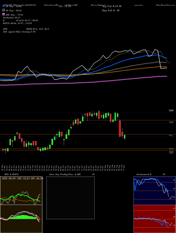Screen dimensions: 176x233
Task: Select the 50 Day = 80.39 label
Action: (x=14, y=11)
